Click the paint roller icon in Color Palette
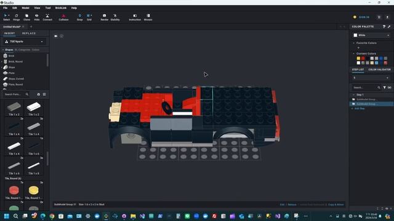Viewport: 394px width, 221px height. point(384,26)
